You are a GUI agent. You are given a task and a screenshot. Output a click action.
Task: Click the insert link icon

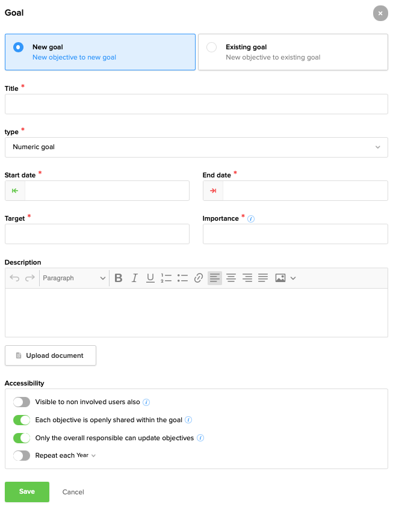pos(199,278)
